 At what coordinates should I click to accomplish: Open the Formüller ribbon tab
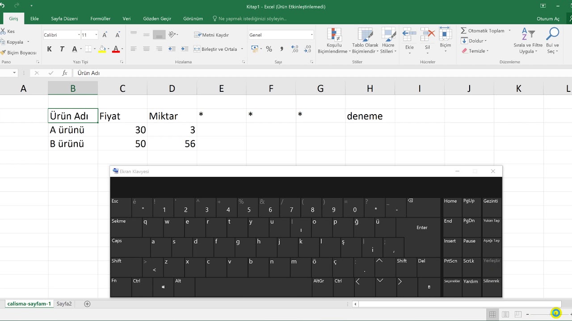[x=101, y=19]
